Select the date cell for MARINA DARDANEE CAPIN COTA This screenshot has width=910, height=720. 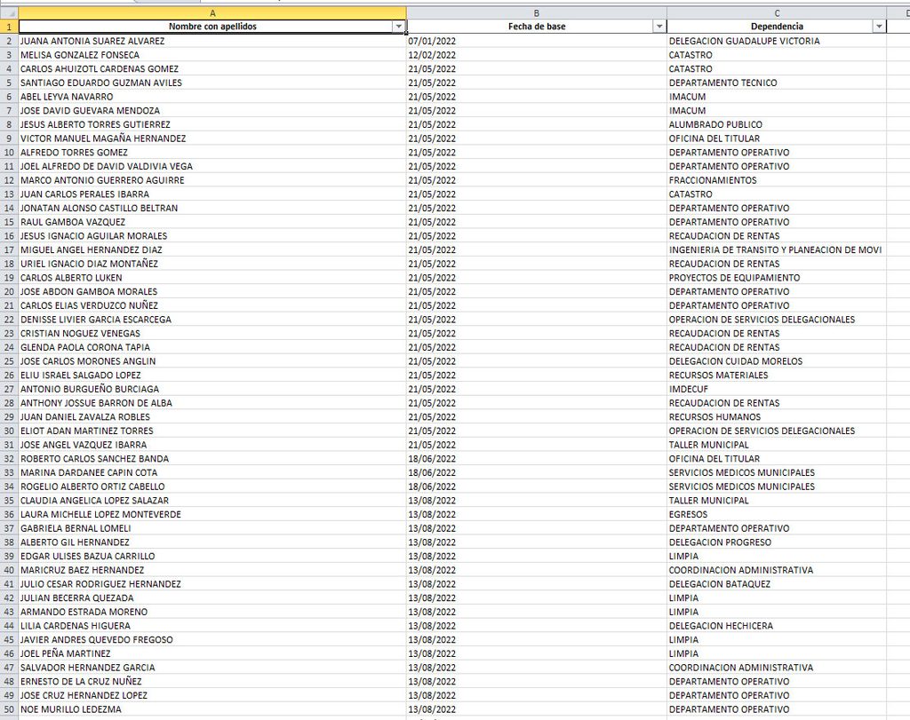coord(537,472)
